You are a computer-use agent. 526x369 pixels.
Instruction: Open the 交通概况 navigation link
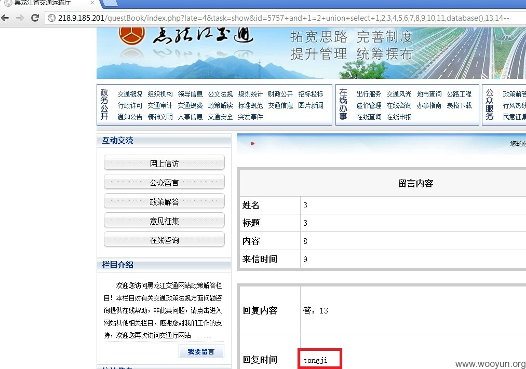click(x=130, y=94)
